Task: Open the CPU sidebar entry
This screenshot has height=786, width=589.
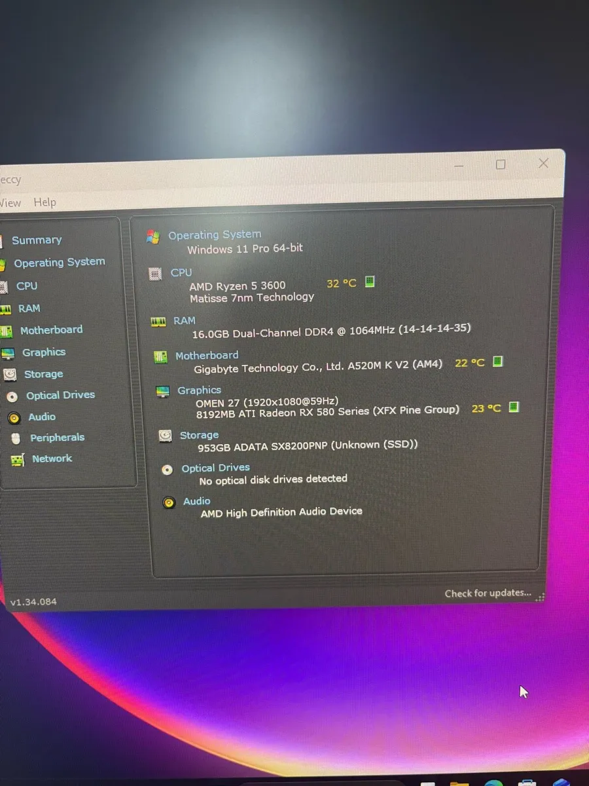Action: coord(27,286)
